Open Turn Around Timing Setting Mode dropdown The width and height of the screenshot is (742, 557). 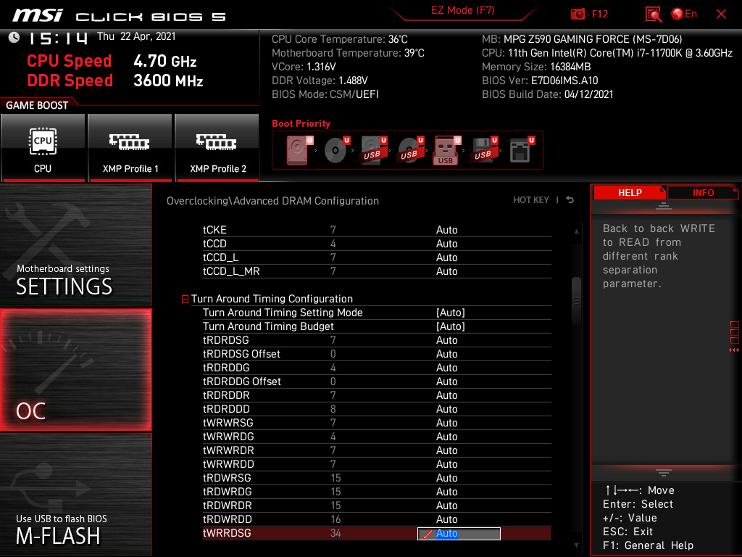click(451, 313)
